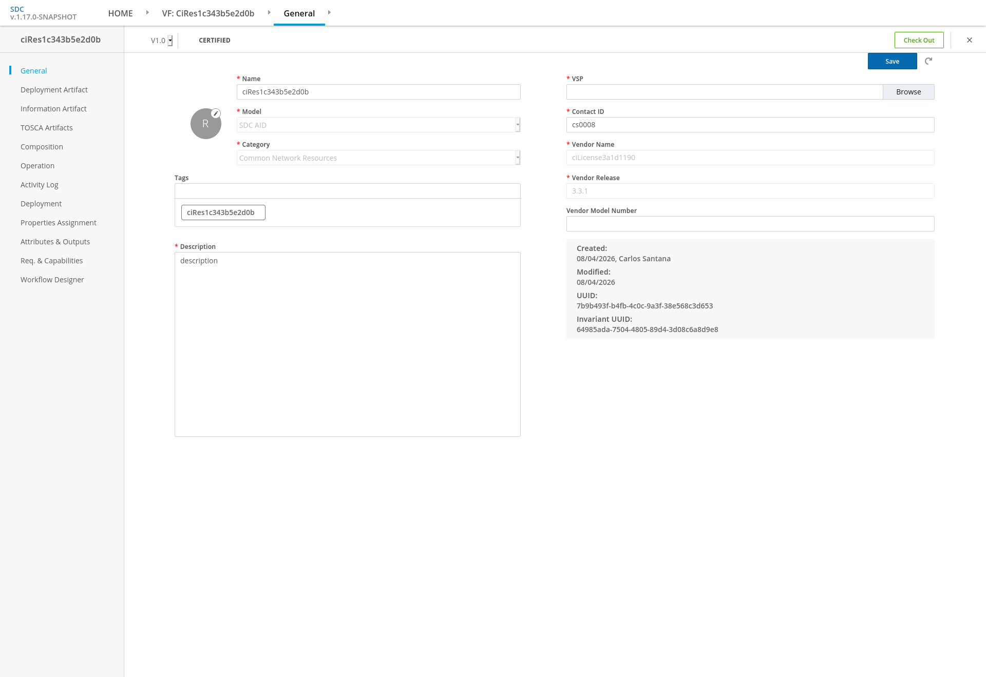Open Information Artifact section

coord(53,109)
